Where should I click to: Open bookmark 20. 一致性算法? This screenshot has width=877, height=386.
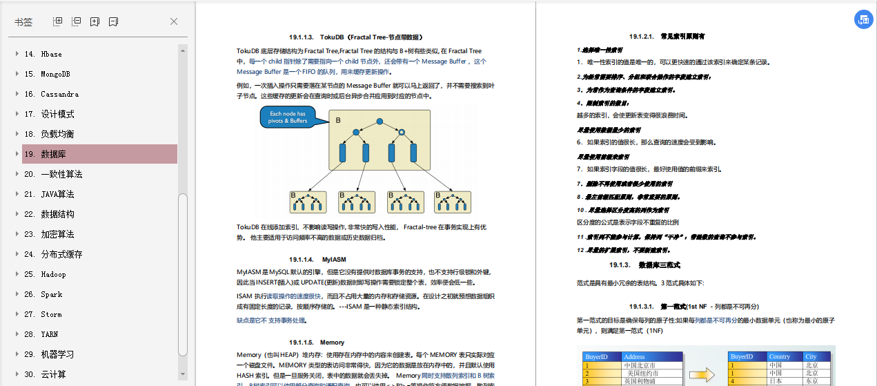pyautogui.click(x=53, y=174)
